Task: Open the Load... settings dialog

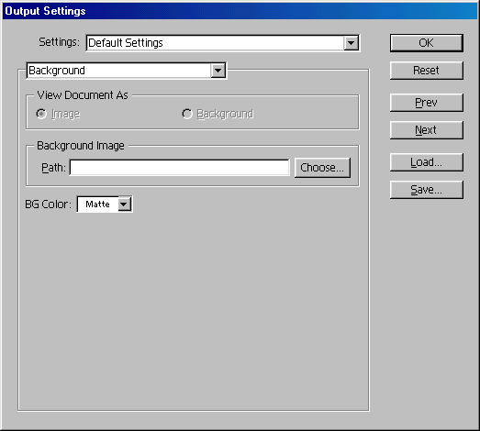Action: click(x=427, y=162)
